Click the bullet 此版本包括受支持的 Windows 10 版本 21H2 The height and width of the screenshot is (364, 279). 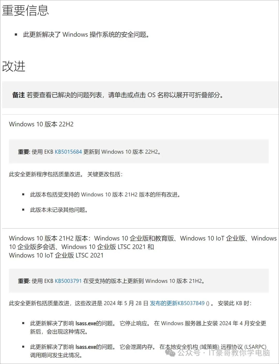(x=105, y=195)
